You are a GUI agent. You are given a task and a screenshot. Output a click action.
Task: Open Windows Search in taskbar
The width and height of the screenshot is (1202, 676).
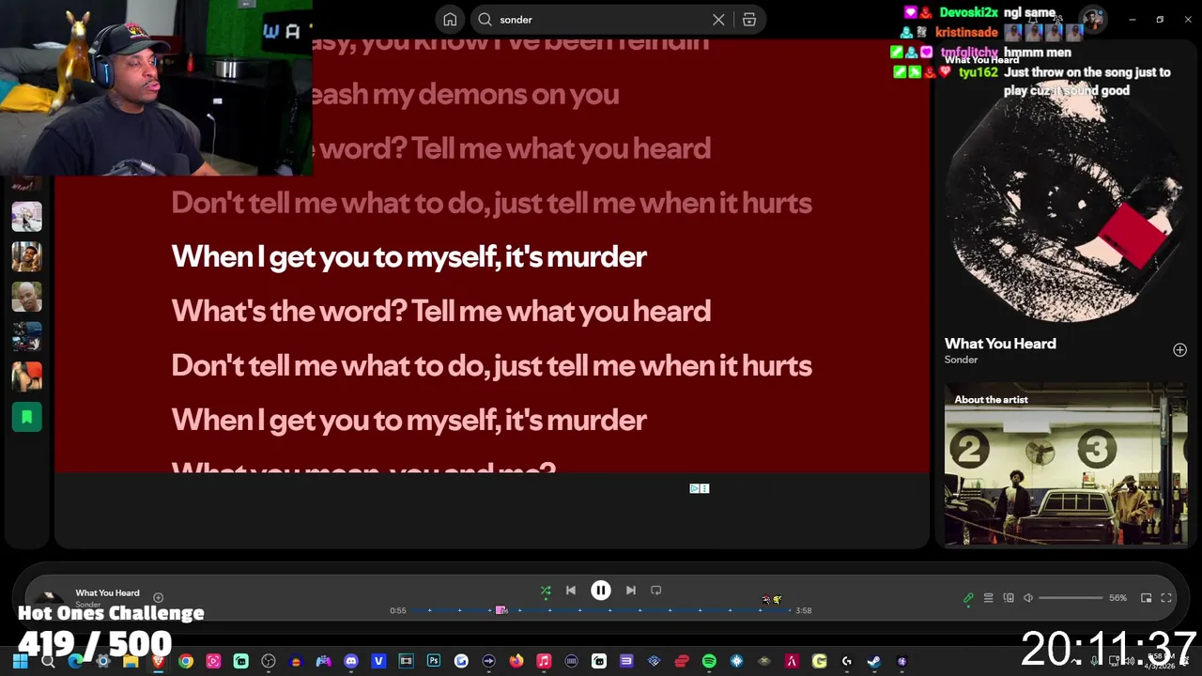[48, 661]
